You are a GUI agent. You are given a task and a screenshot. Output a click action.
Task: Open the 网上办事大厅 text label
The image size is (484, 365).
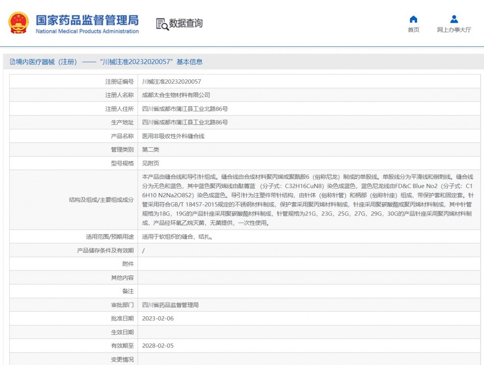click(454, 30)
